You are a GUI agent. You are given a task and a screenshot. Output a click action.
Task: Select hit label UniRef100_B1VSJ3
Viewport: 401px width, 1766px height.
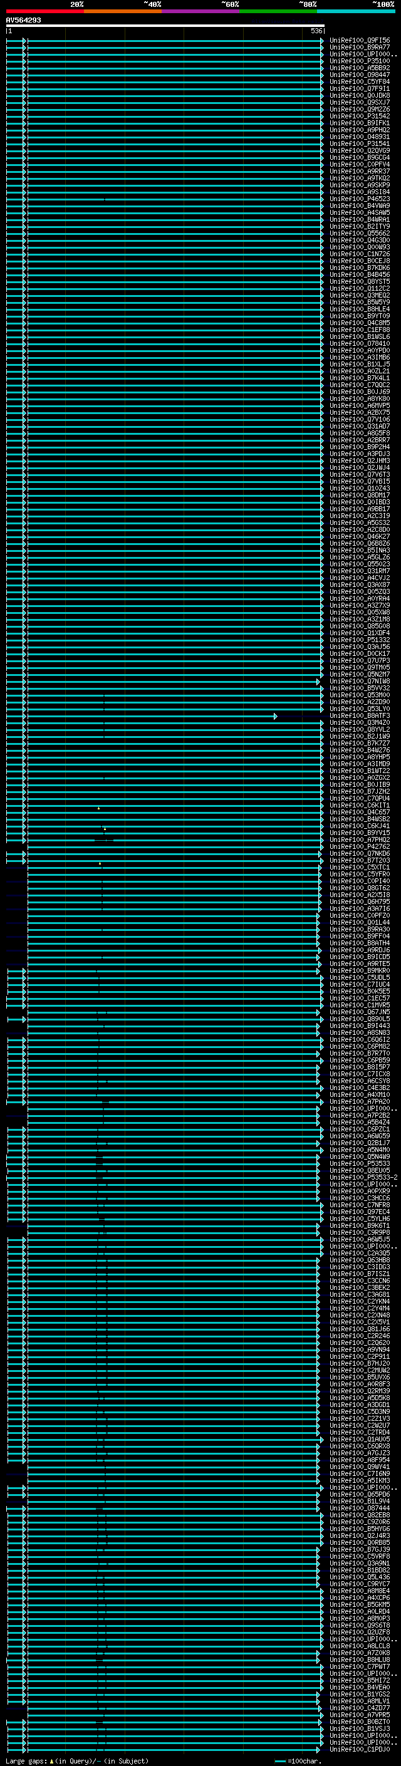coord(359,1728)
